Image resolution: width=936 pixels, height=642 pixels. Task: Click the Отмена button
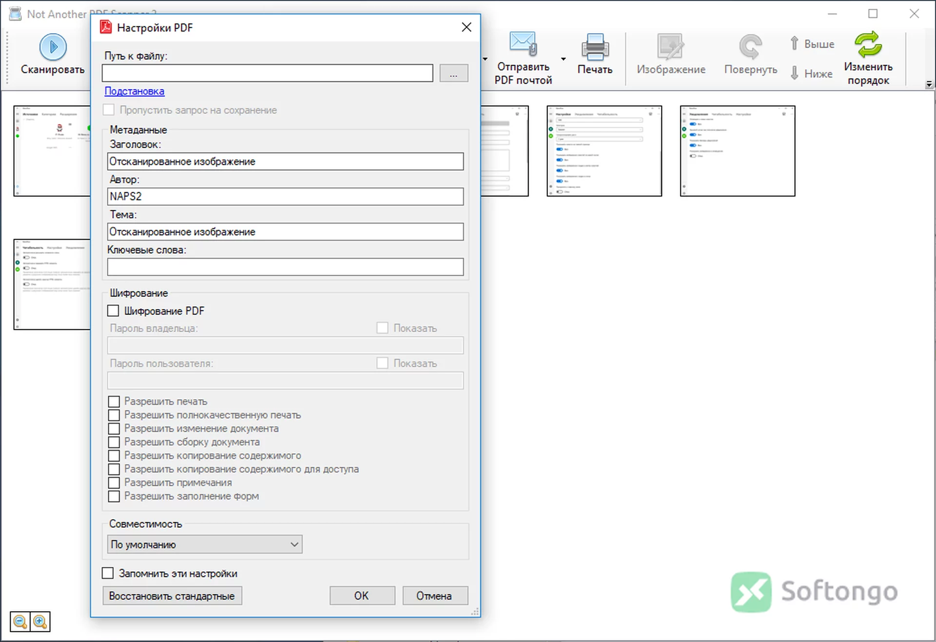tap(435, 596)
